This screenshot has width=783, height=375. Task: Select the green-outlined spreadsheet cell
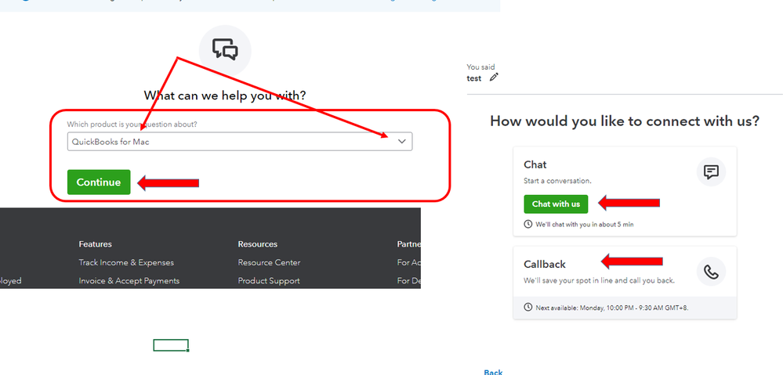(x=171, y=345)
